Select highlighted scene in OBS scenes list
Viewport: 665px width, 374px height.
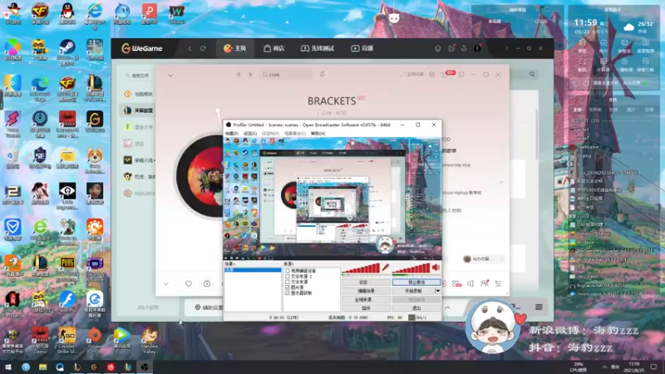coord(253,269)
